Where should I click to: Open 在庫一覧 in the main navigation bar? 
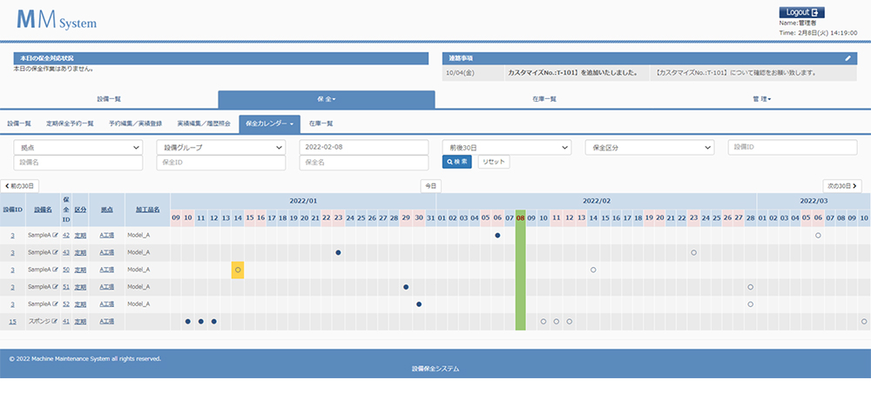pos(544,99)
